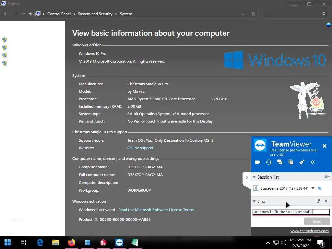Collapse TeamViewer panel with double-chevron icon
The width and height of the screenshot is (332, 249).
pos(313,162)
